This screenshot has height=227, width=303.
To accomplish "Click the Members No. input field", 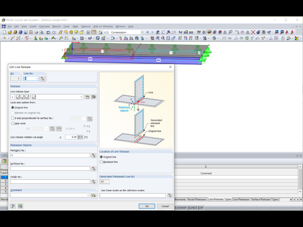I will coord(50,155).
